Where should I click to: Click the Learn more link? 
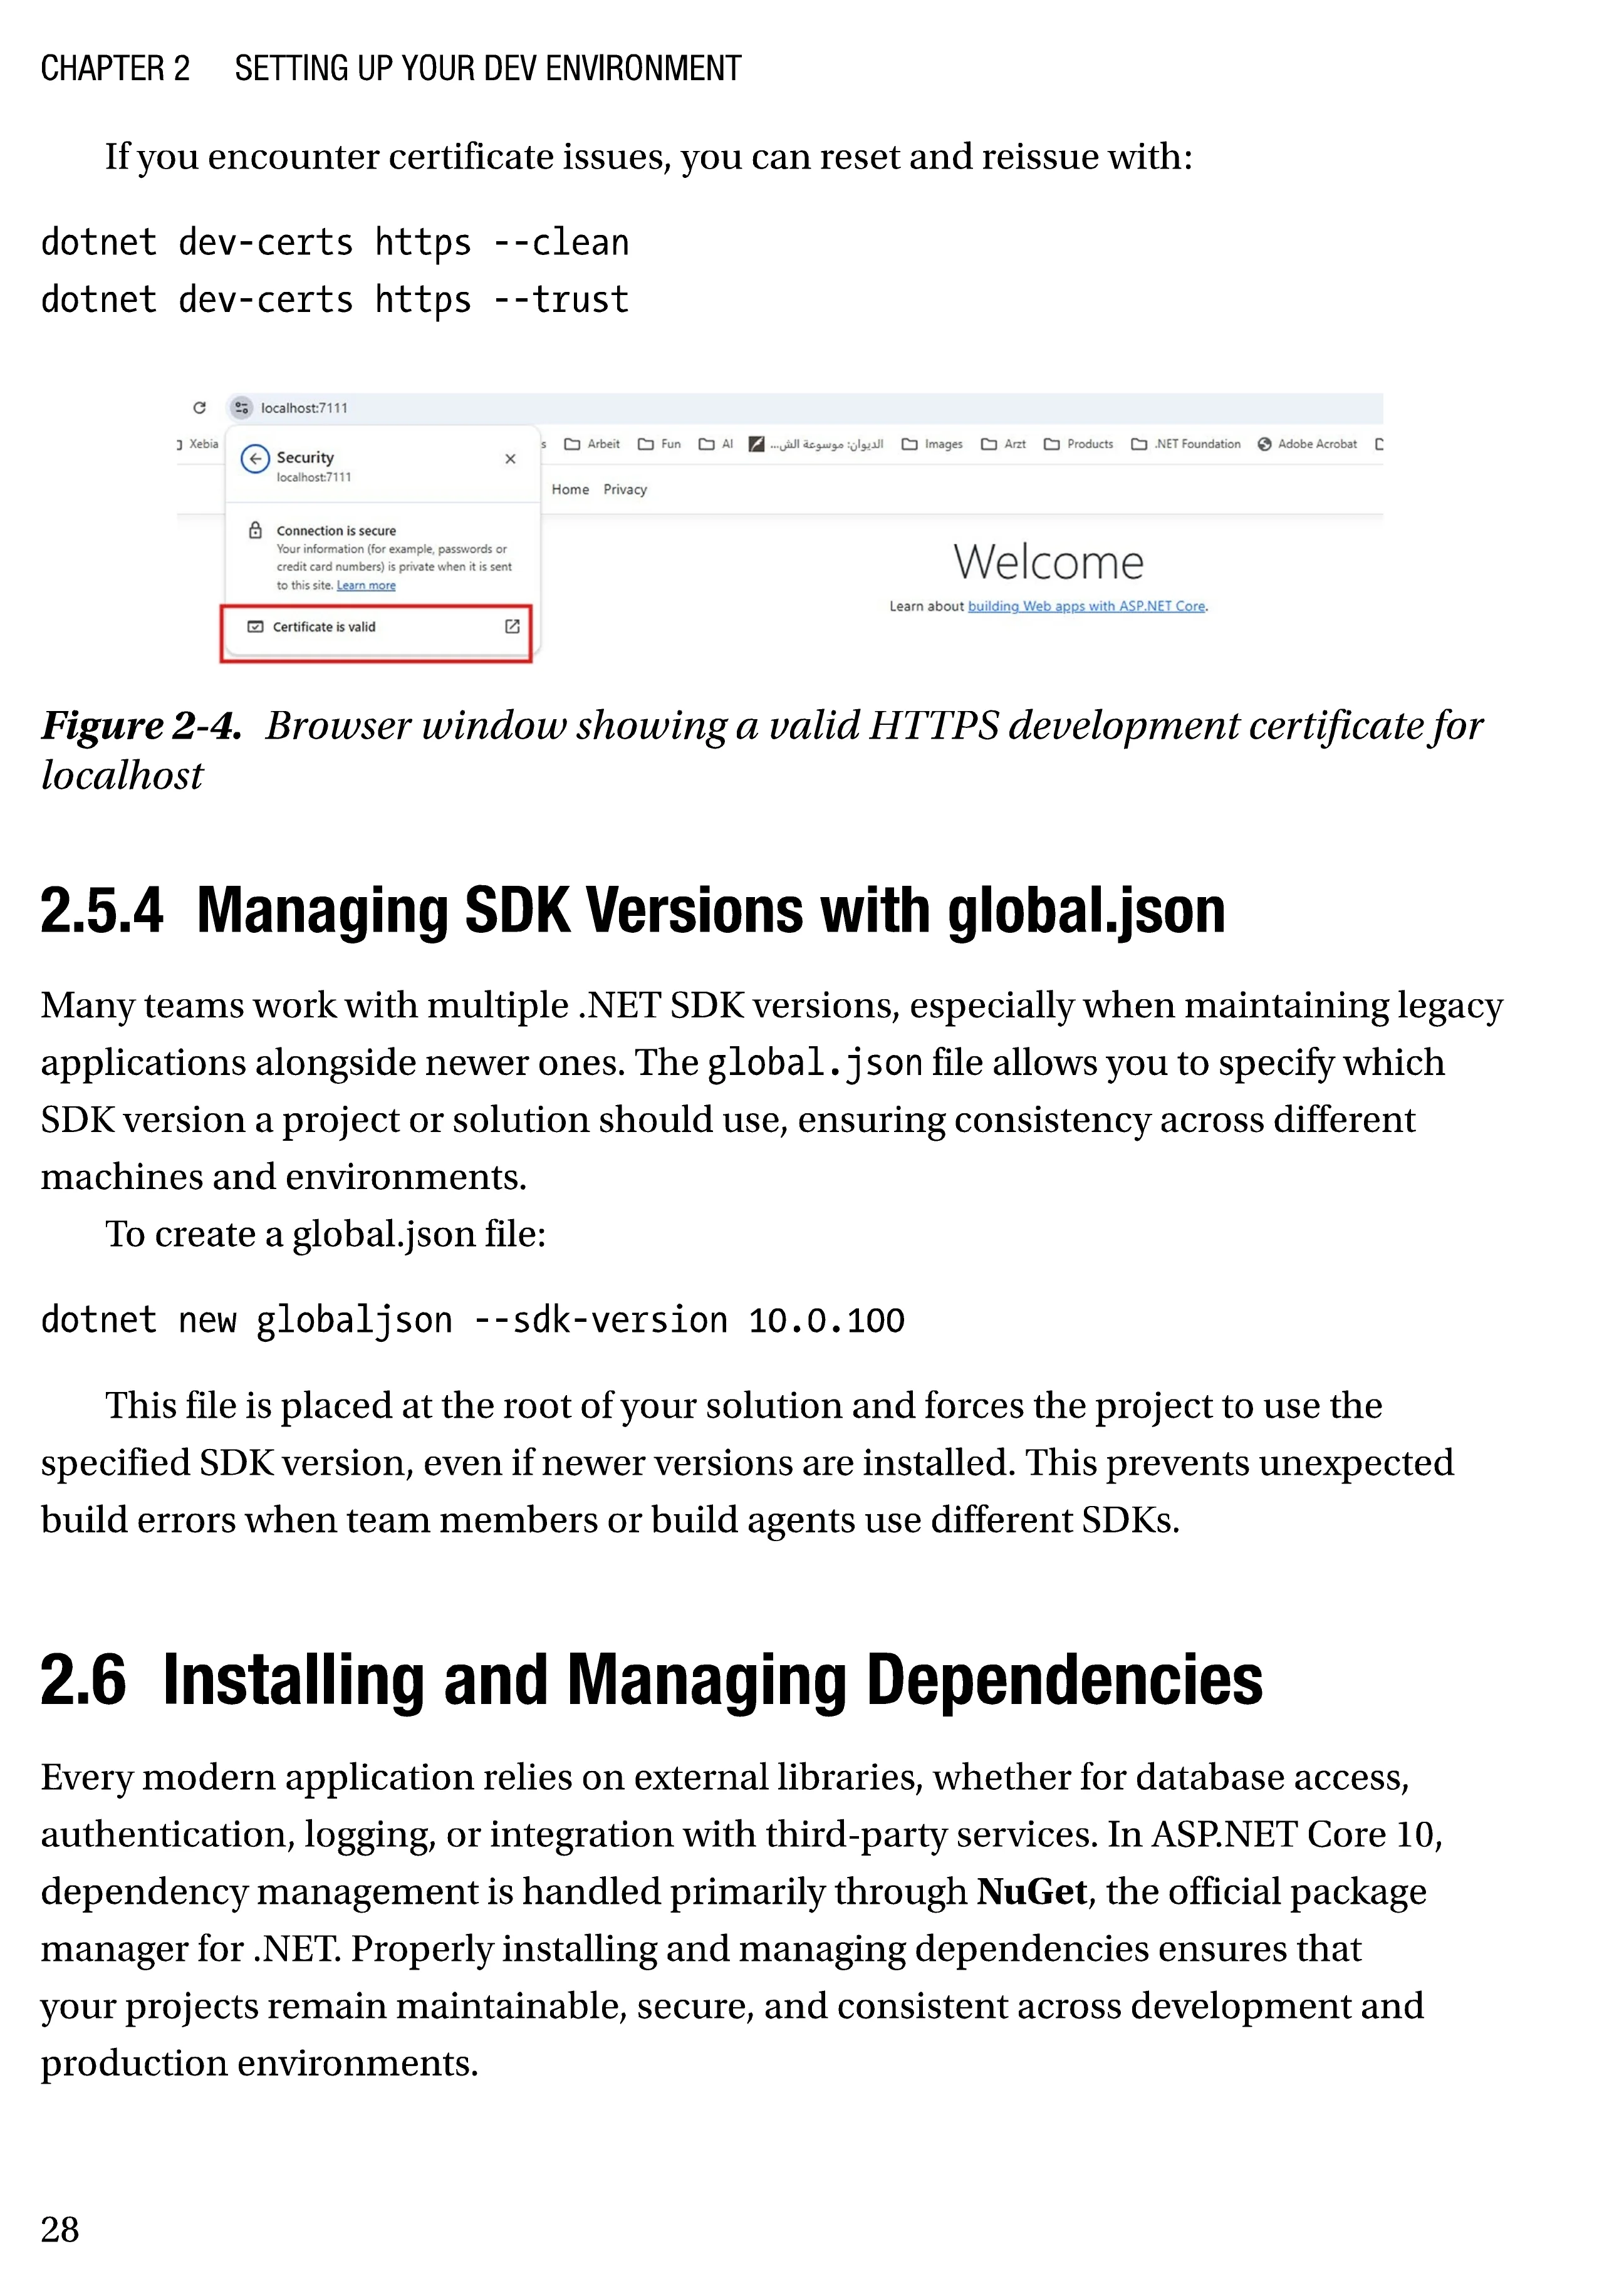pos(366,586)
